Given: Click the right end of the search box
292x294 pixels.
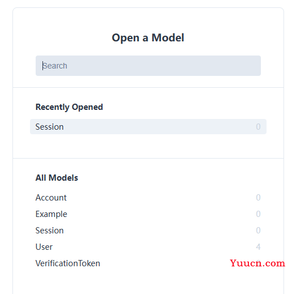Looking at the screenshot, I should pyautogui.click(x=253, y=66).
